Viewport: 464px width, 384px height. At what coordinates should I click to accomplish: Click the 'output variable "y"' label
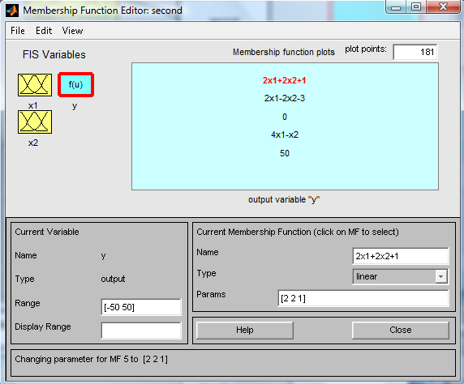(284, 200)
